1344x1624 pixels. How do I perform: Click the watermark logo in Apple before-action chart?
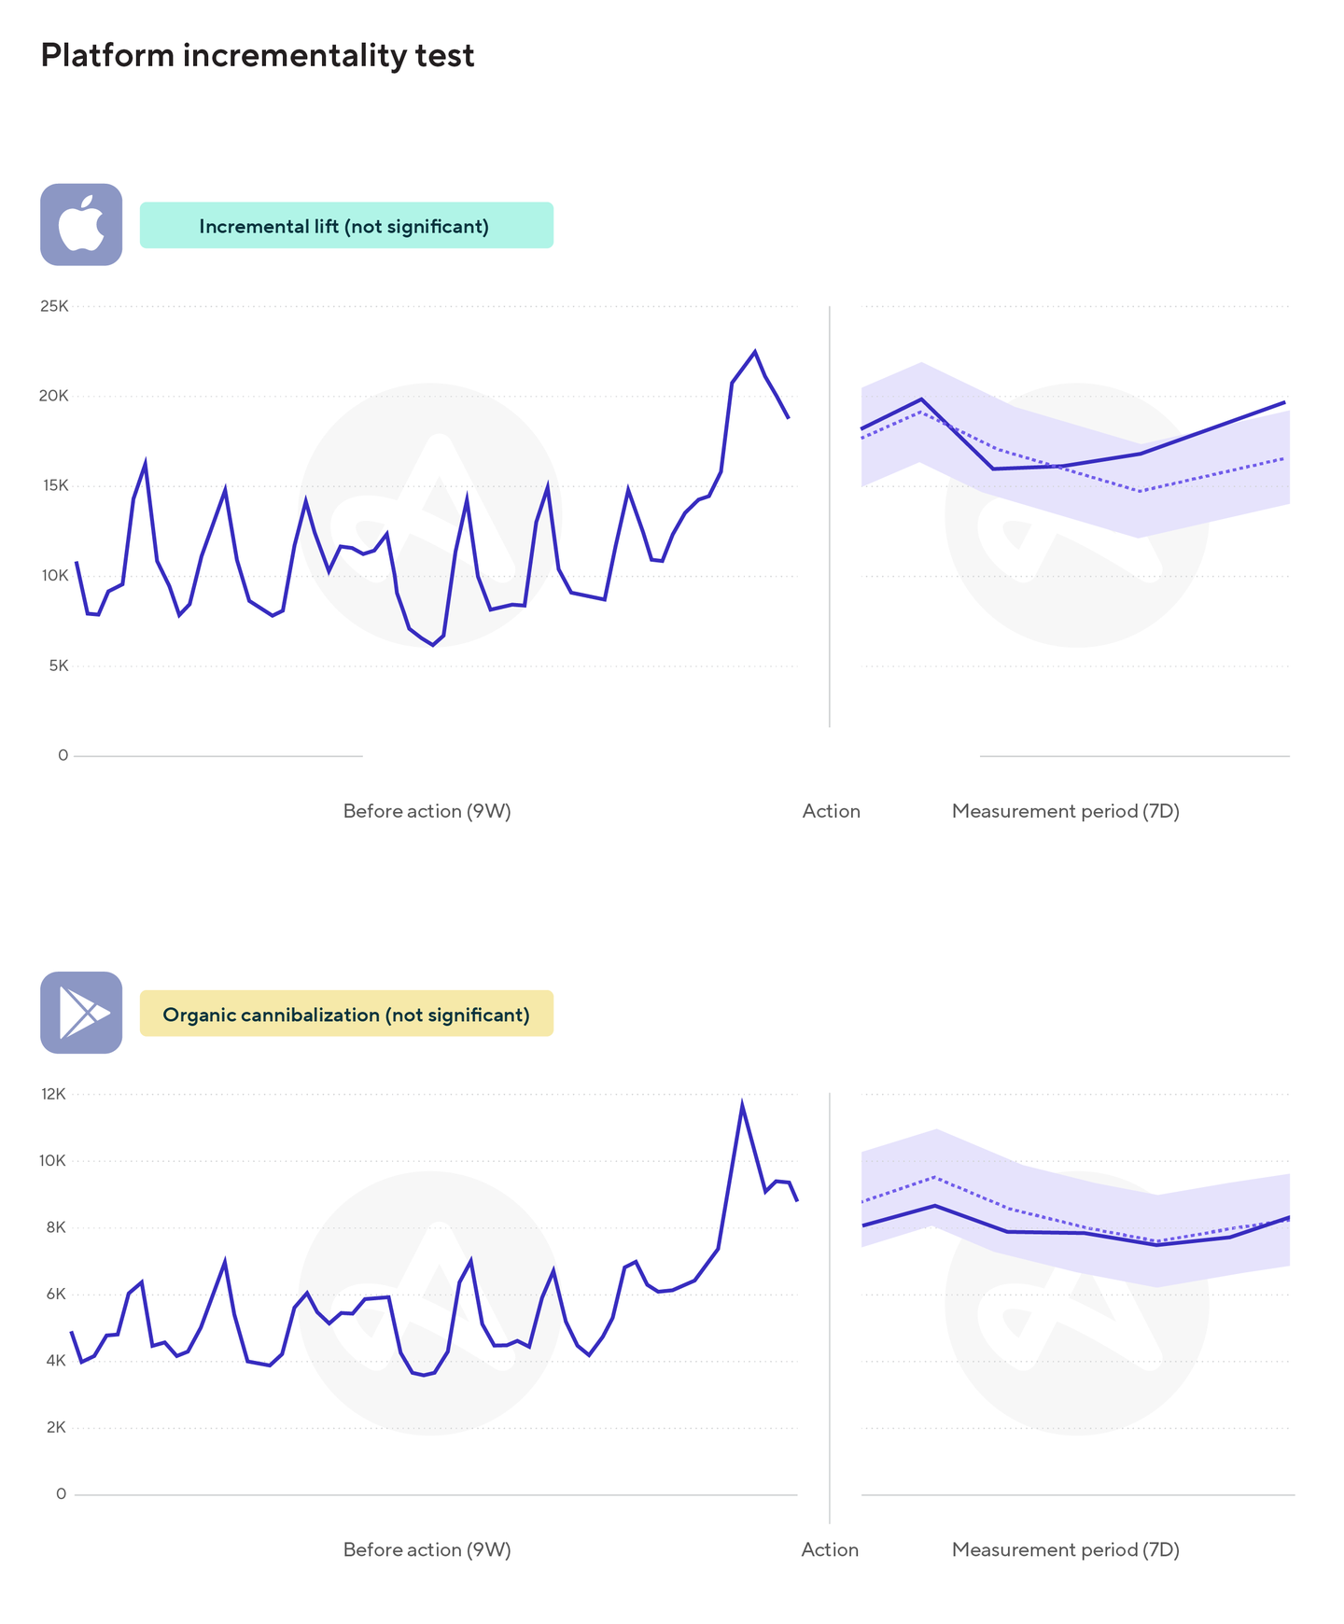tap(429, 515)
